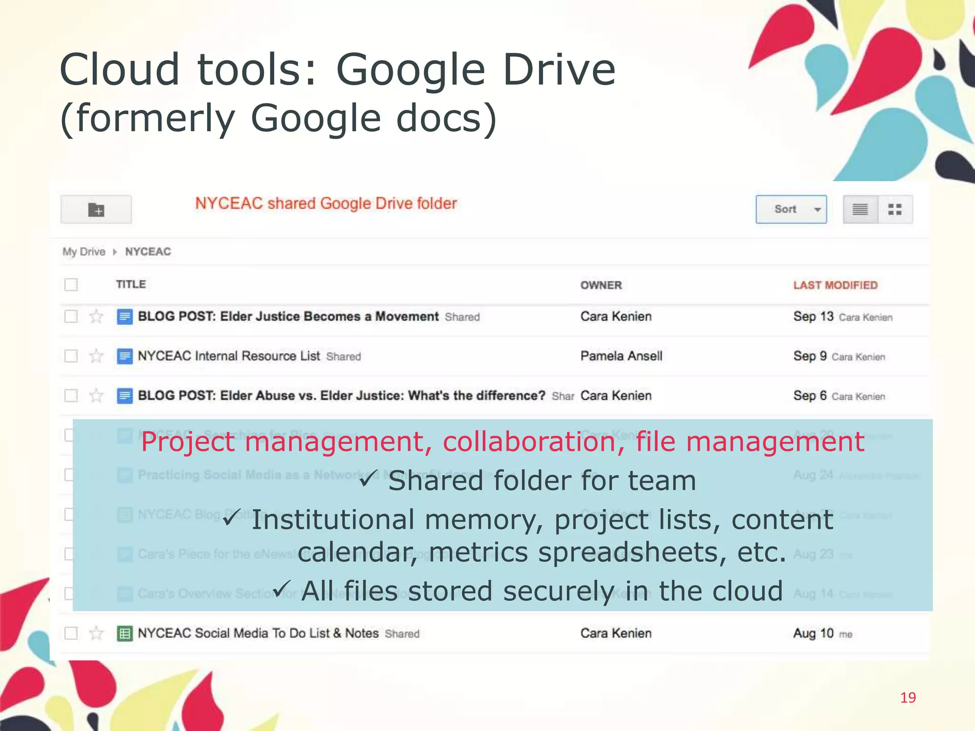Open BLOG POST: Elder Abuse vs. Elder Justice
This screenshot has height=731, width=975.
coord(341,395)
